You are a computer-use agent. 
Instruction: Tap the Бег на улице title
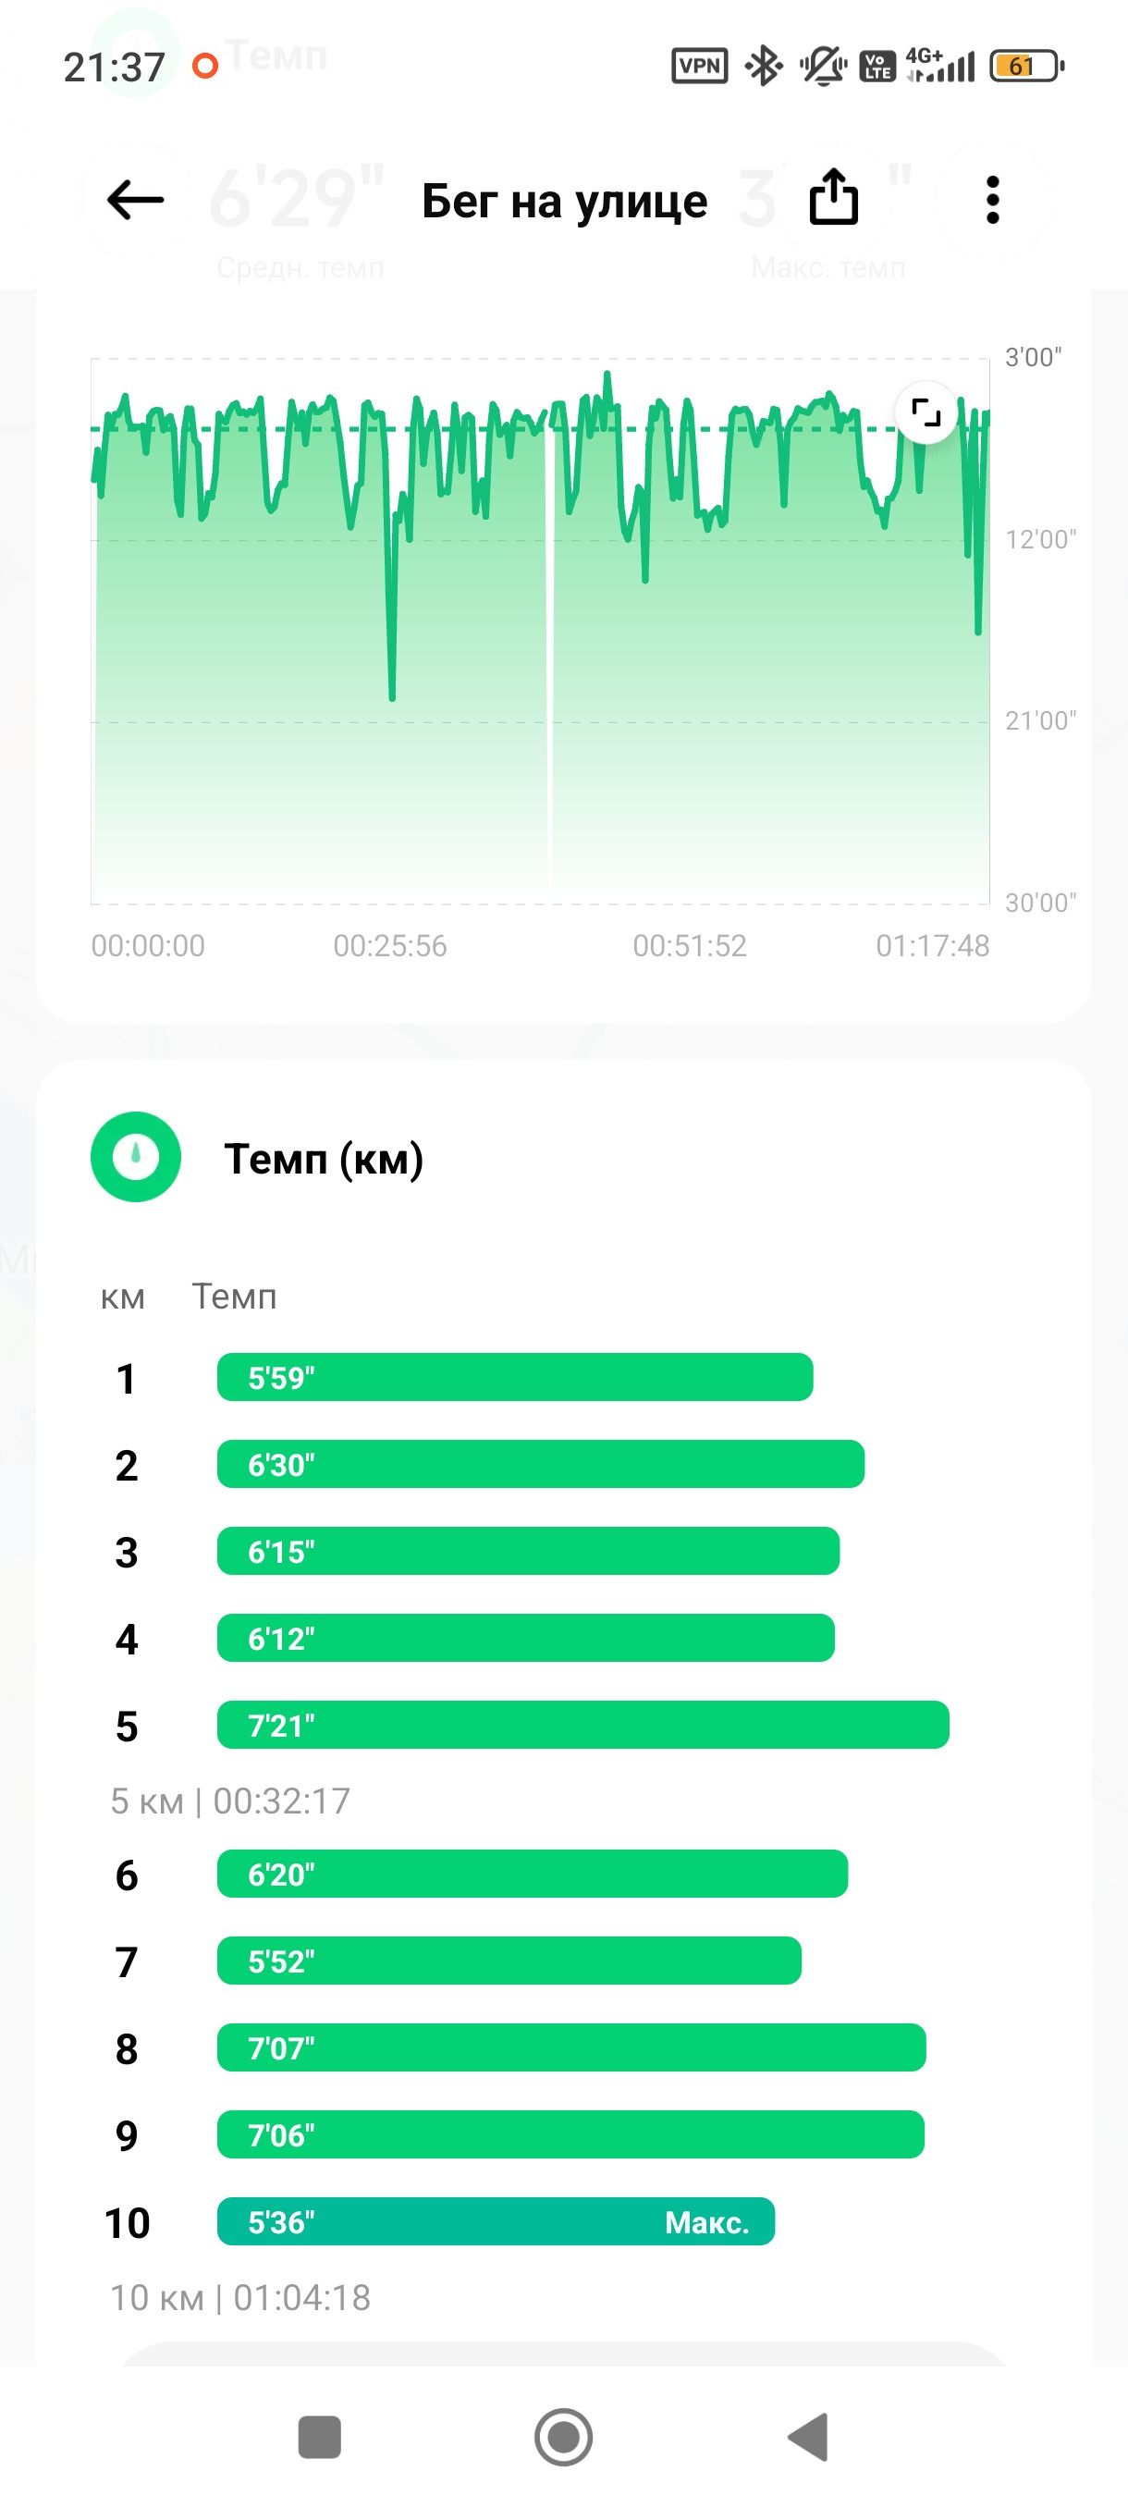pos(565,202)
